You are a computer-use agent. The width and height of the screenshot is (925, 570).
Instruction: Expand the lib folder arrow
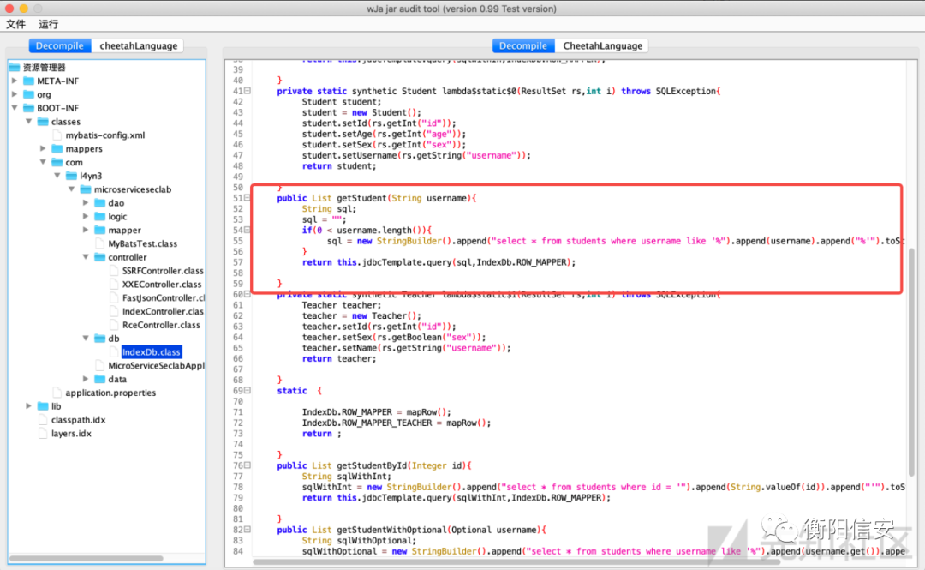tap(29, 406)
